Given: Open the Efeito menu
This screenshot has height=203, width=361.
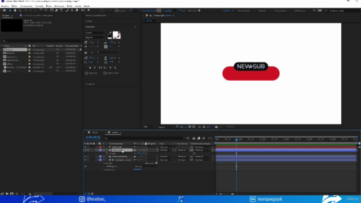Looking at the screenshot, I should coord(49,6).
